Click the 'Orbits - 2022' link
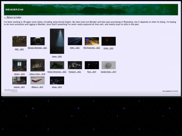Image resolution: width=182 pixels, height=136 pixels. 109,48
